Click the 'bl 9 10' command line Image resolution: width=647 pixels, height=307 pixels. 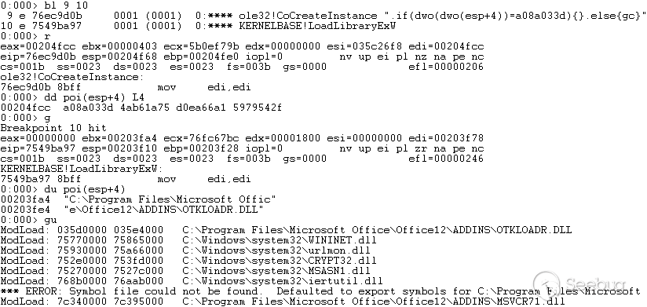[44, 5]
